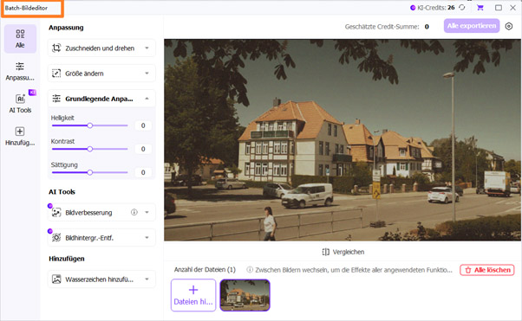
Task: Click the Alle exportieren button
Action: point(472,26)
